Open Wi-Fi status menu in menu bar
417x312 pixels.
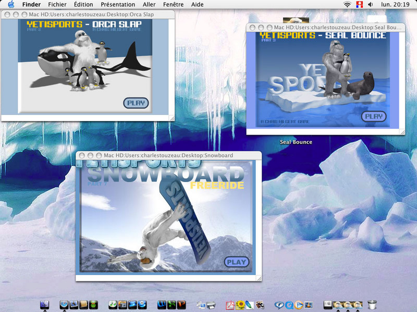point(347,5)
